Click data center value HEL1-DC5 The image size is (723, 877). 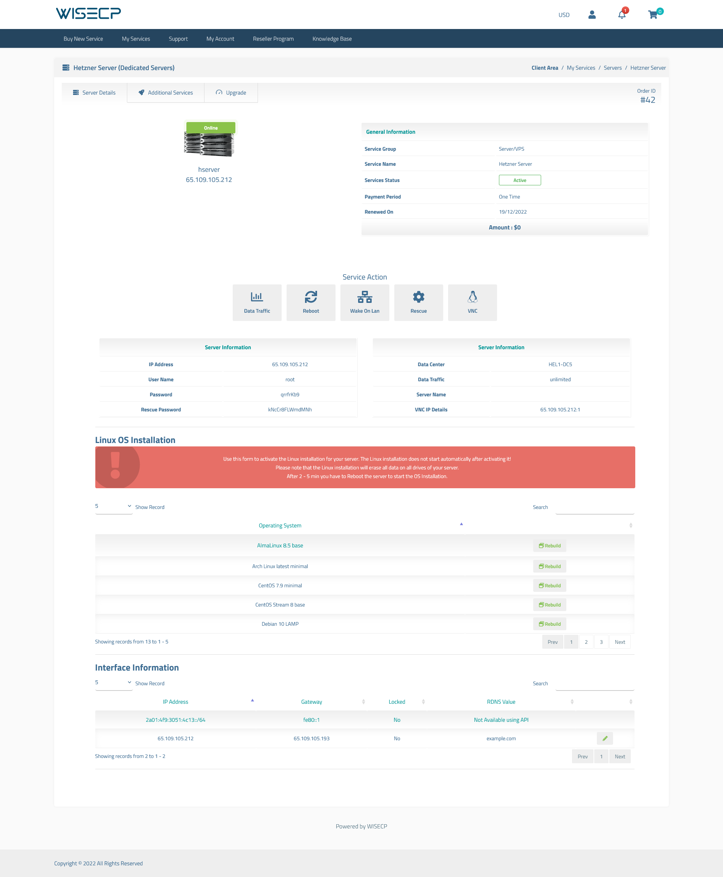[x=560, y=364]
